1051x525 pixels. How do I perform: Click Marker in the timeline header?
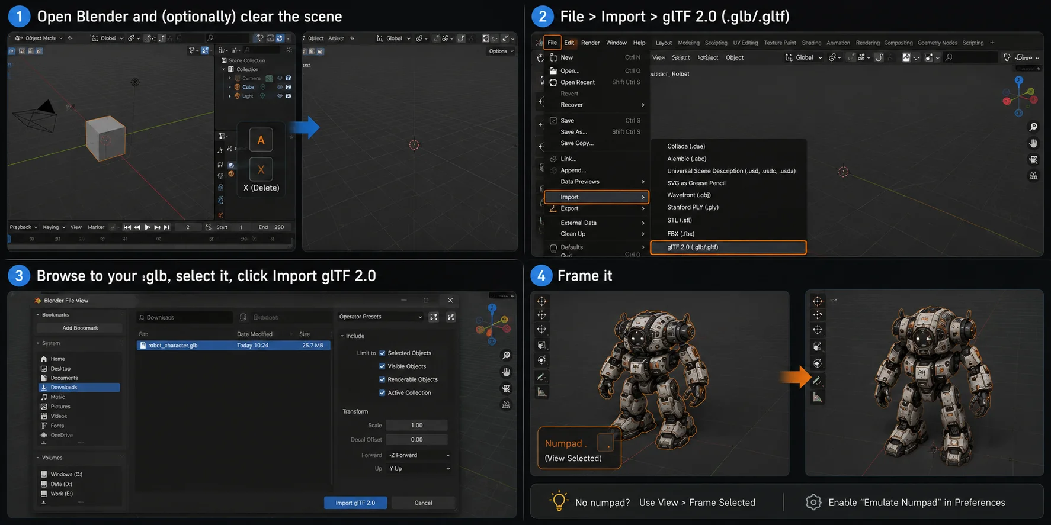[x=96, y=227]
